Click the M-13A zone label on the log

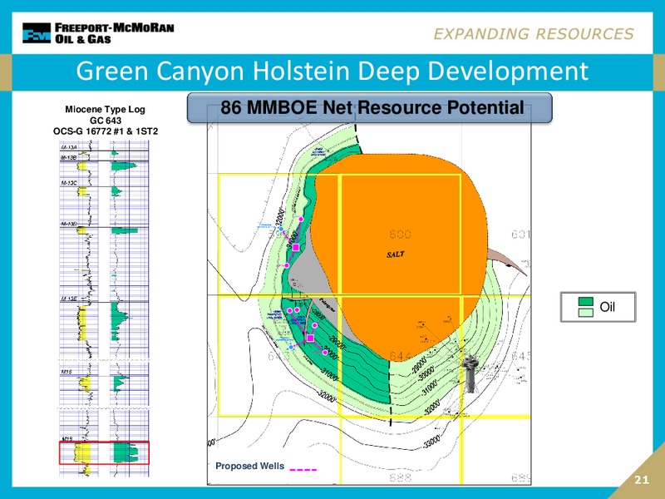pos(69,147)
